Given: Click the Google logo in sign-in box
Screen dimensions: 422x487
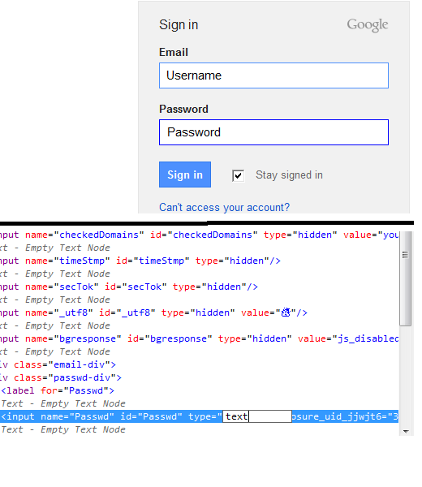Looking at the screenshot, I should tap(368, 25).
